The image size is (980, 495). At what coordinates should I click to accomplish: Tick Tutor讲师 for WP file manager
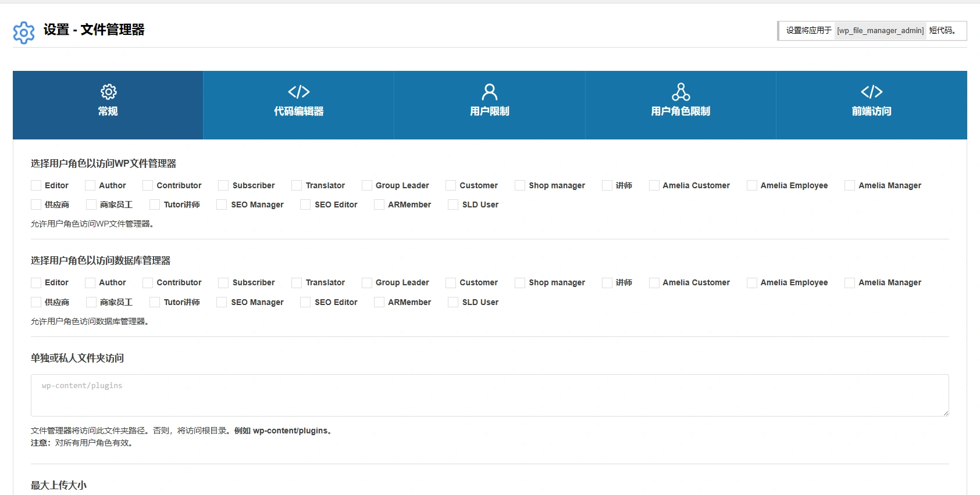coord(155,205)
